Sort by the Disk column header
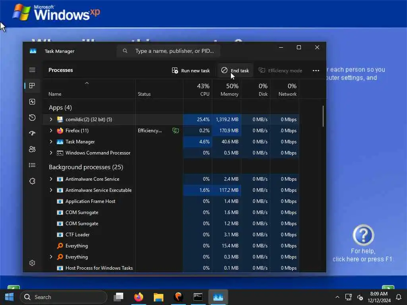 pyautogui.click(x=256, y=89)
